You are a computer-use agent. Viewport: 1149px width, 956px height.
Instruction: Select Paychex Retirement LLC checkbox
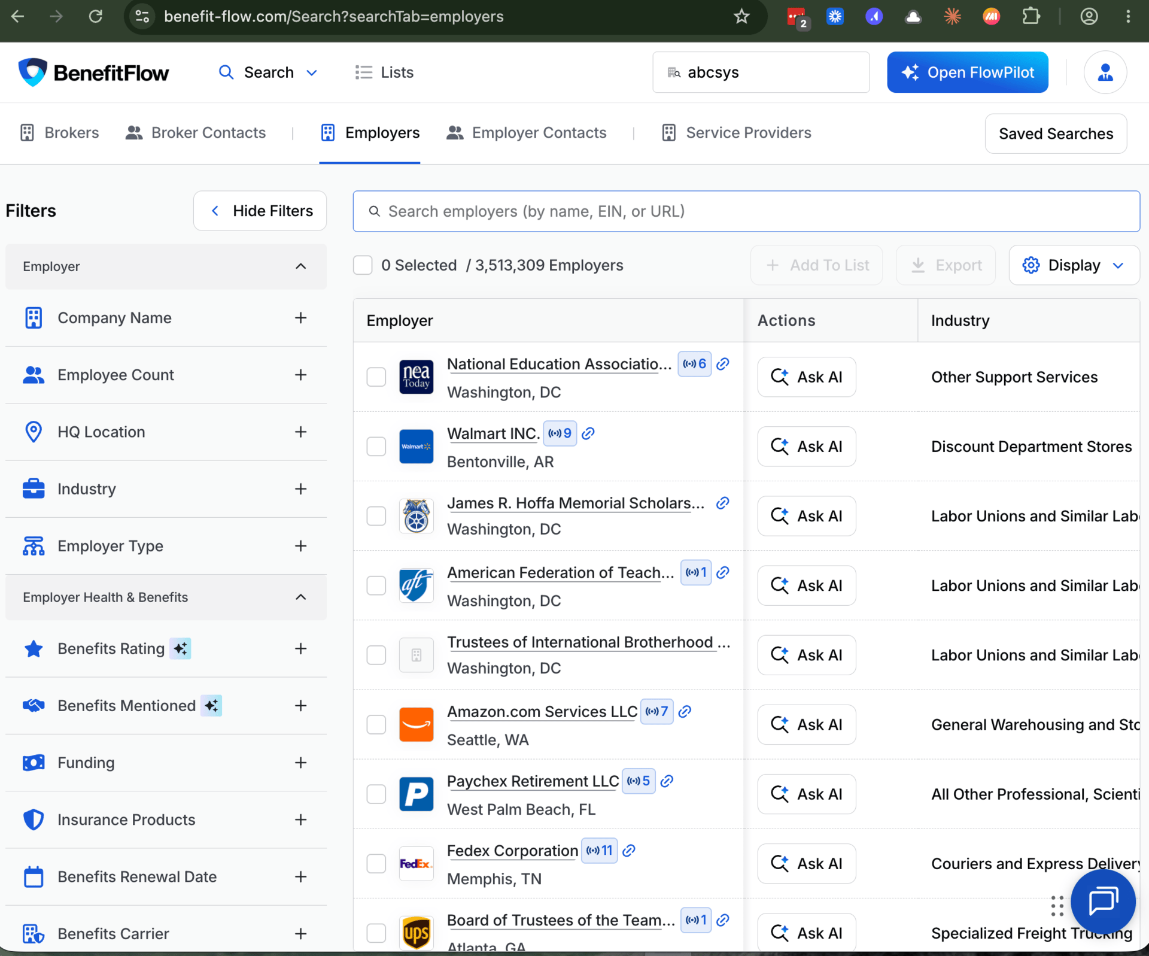click(376, 794)
